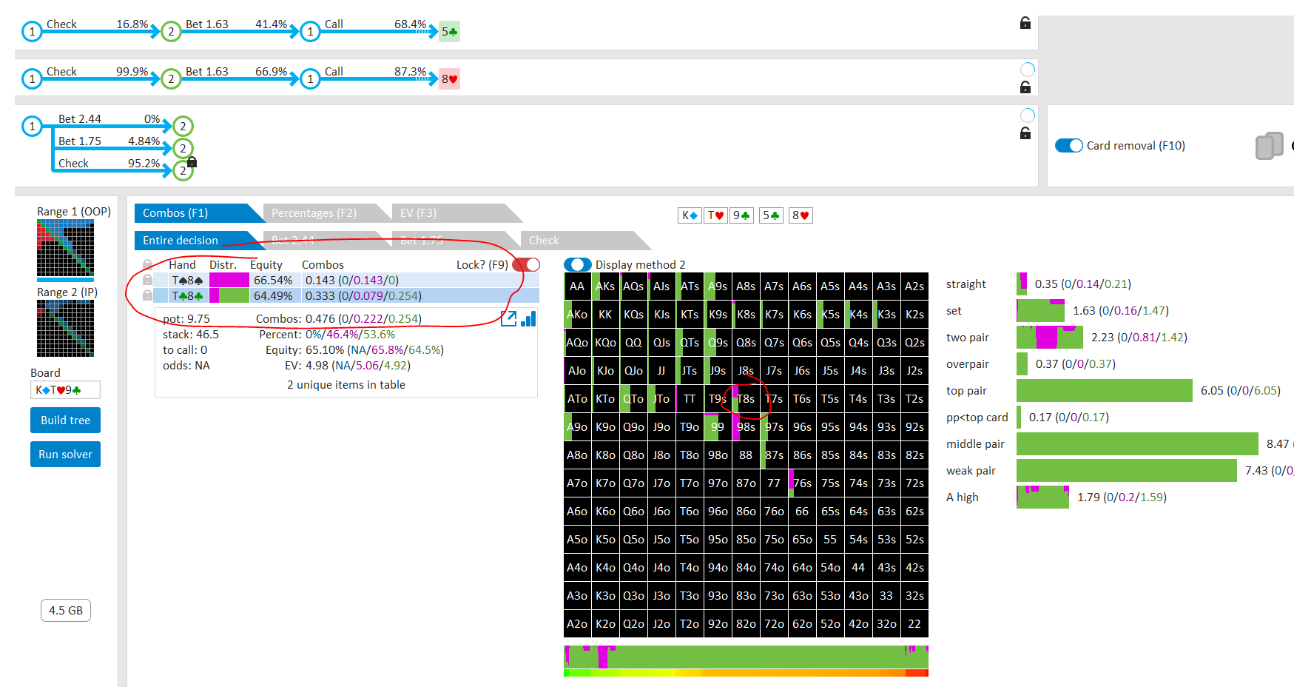
Task: Select the 8♥ board card above matrix
Action: pos(801,215)
